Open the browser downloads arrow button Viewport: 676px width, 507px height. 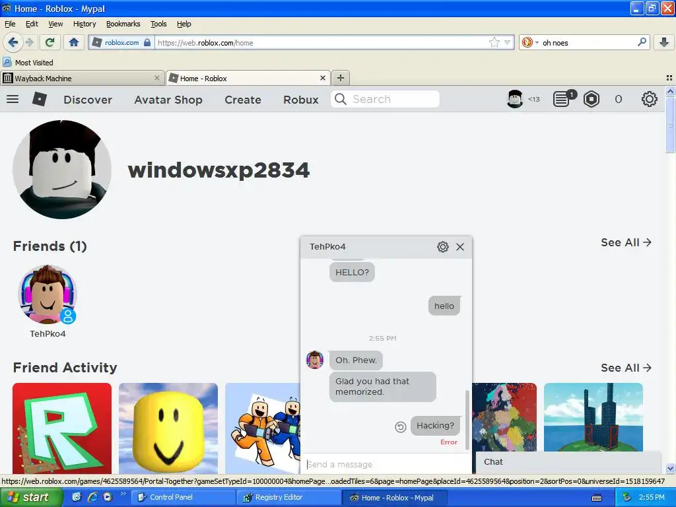[x=664, y=42]
